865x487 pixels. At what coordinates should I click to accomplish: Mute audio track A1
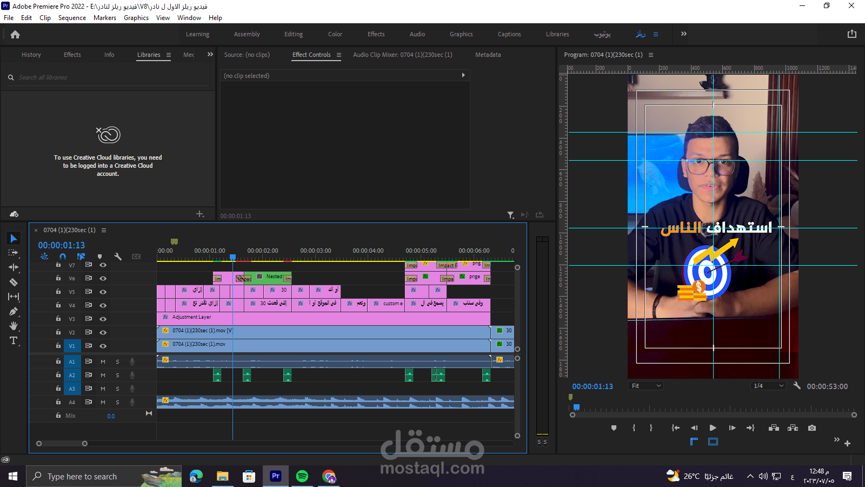pyautogui.click(x=103, y=361)
